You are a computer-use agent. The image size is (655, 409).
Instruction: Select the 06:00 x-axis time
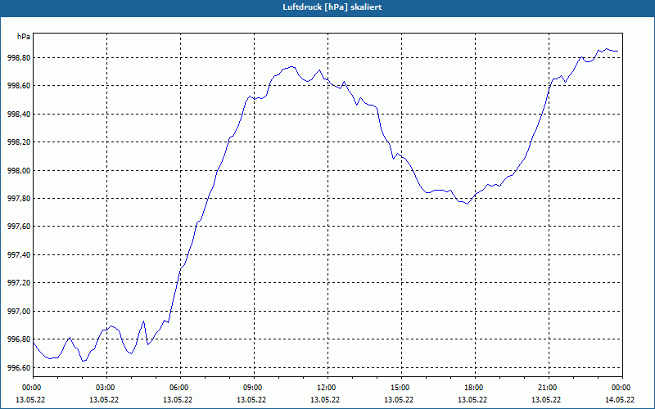click(180, 388)
